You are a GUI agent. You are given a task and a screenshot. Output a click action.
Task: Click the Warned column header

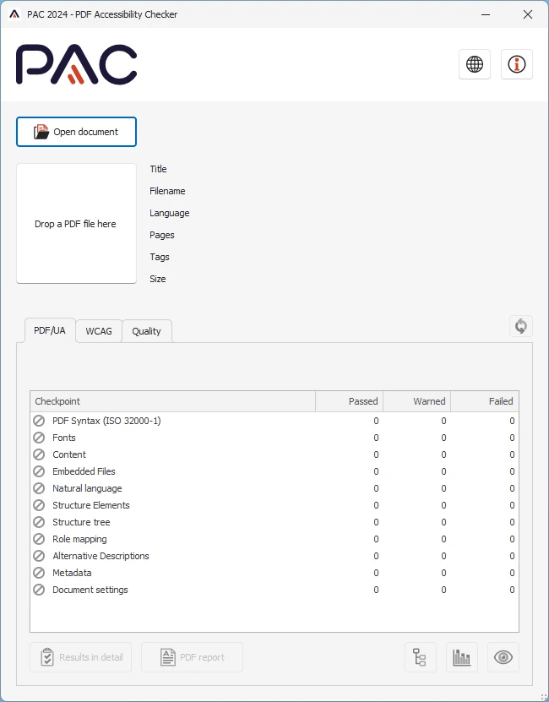pyautogui.click(x=417, y=401)
